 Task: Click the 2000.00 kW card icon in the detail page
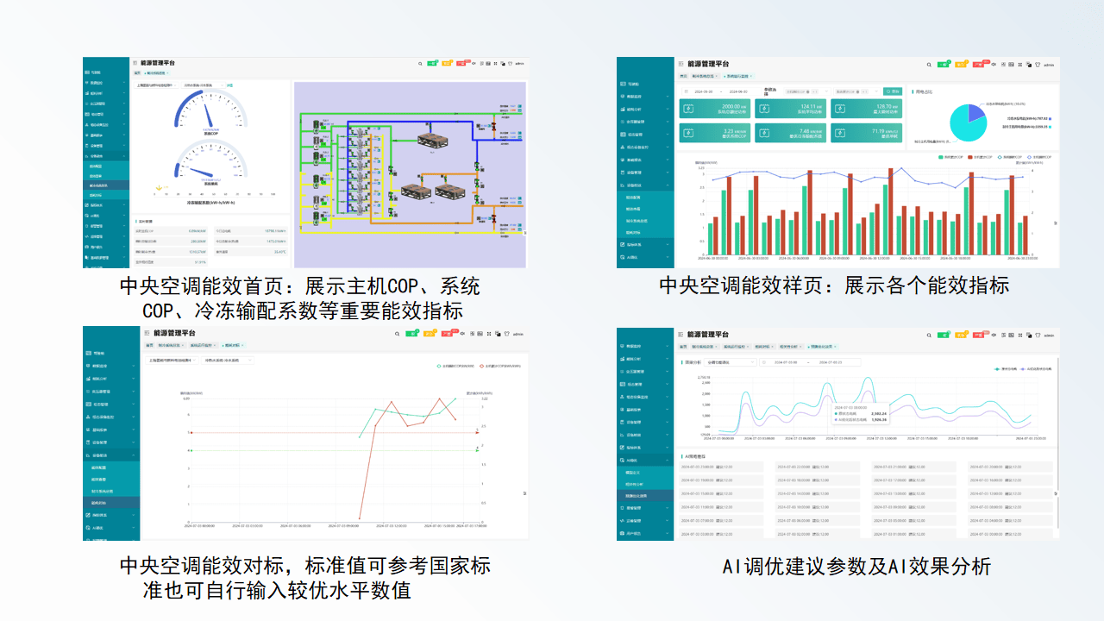pos(688,109)
